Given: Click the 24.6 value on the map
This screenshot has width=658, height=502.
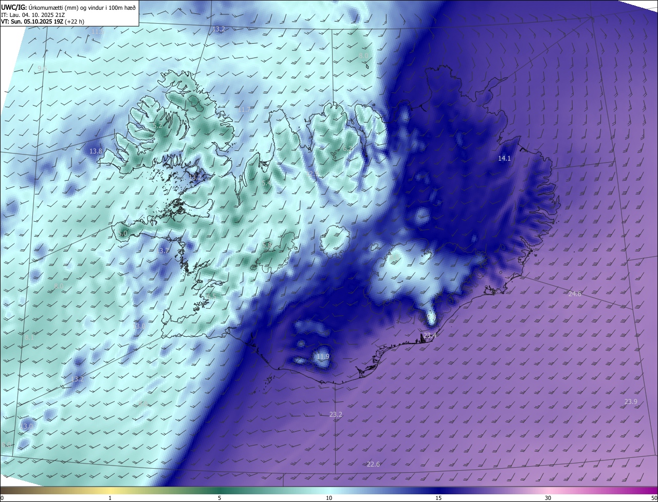Looking at the screenshot, I should point(575,294).
